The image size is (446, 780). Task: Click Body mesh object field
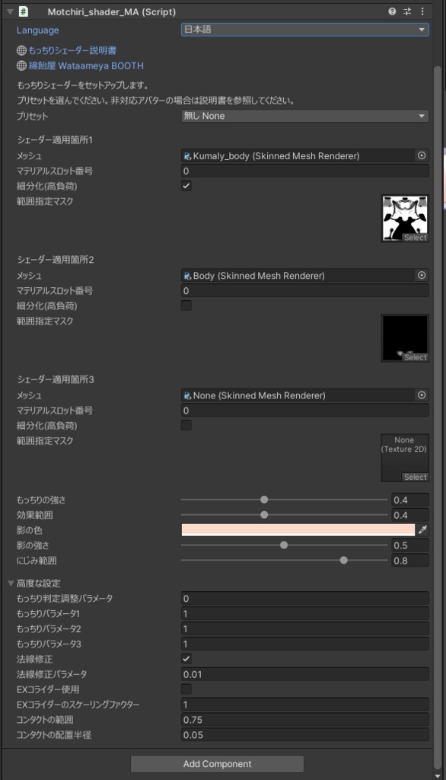click(298, 276)
